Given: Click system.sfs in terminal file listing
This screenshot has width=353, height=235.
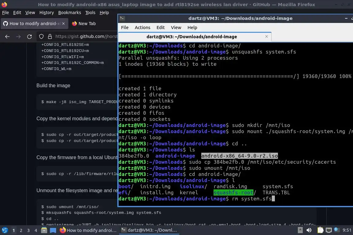Looking at the screenshot, I should click(278, 186).
